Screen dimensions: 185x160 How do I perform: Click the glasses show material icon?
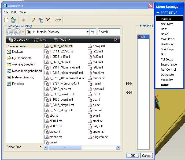[58, 20]
